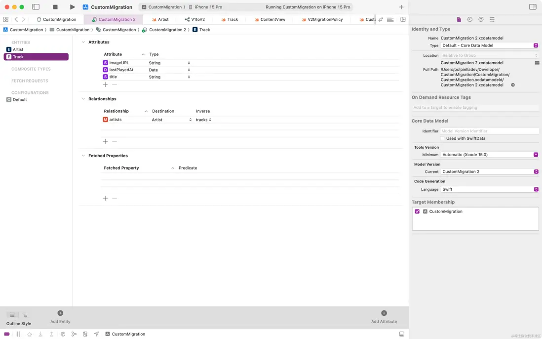The width and height of the screenshot is (542, 339).
Task: Select the Artist entity in sidebar
Action: (x=36, y=49)
